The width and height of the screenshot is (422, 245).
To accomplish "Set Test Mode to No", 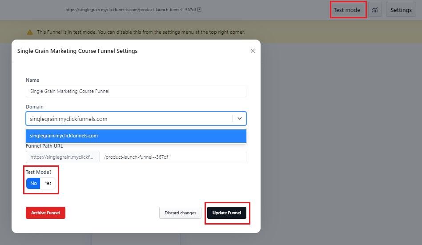I will [x=33, y=183].
